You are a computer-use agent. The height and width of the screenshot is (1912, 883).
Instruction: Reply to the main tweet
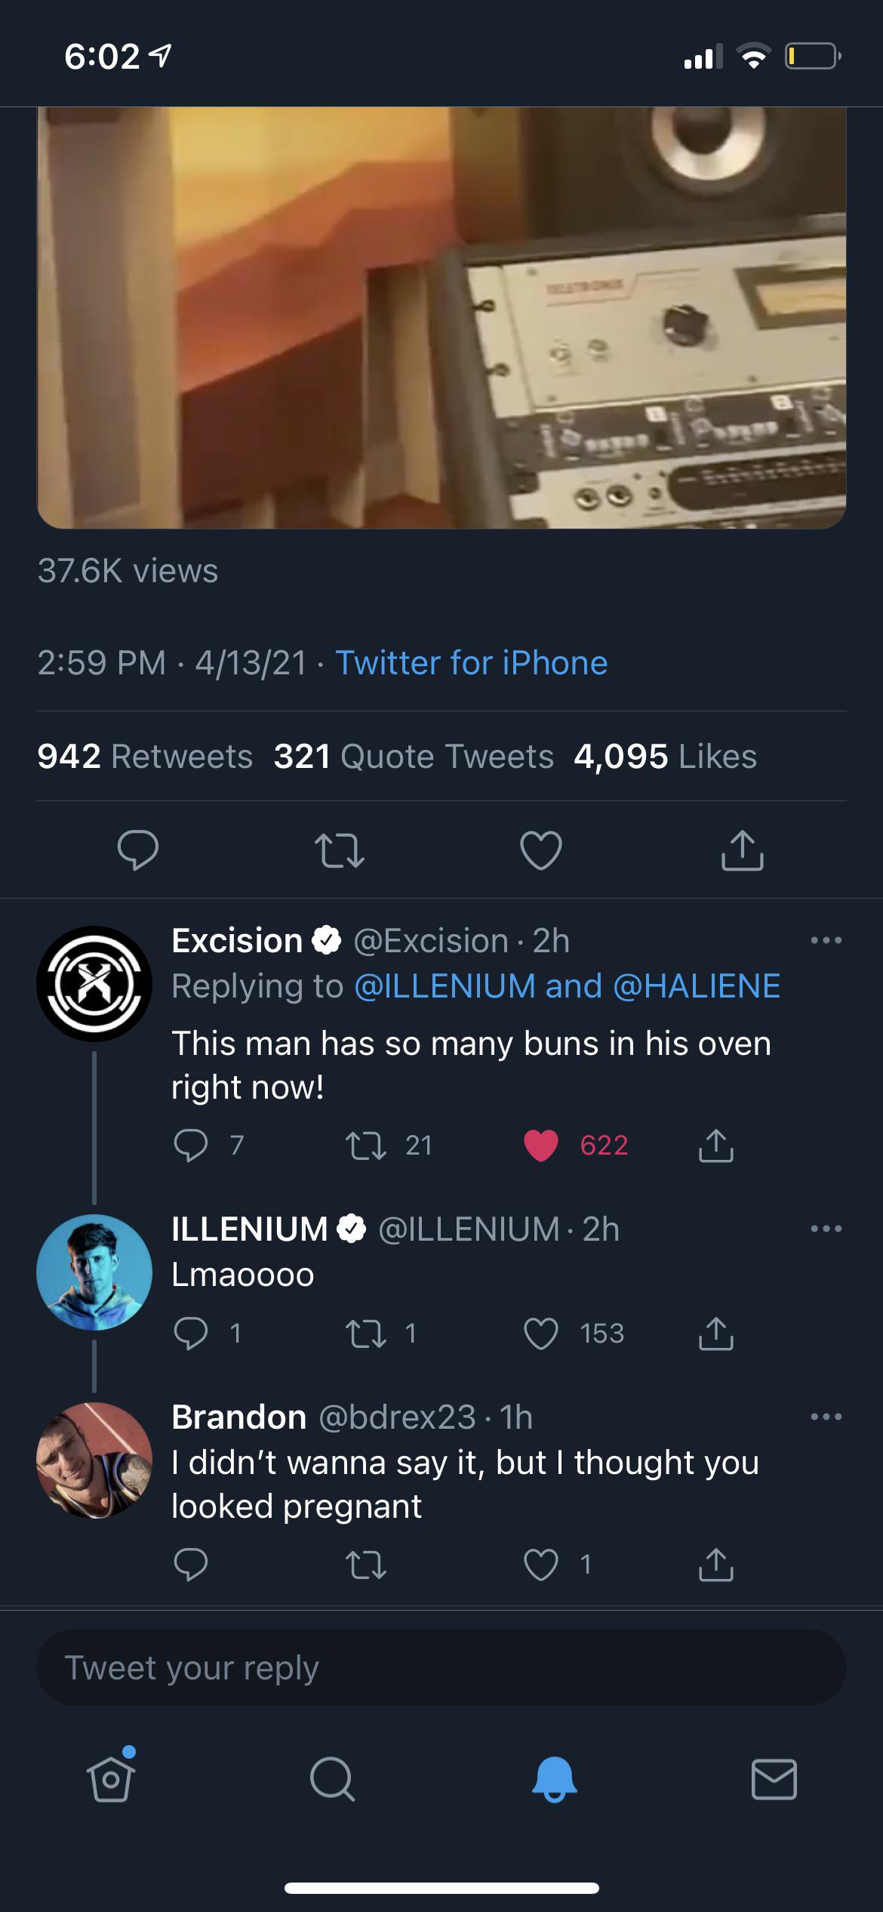pos(138,850)
